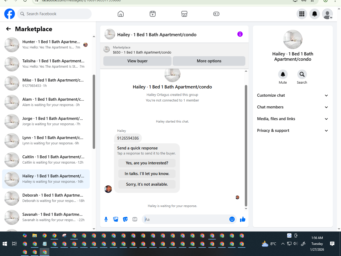341x256 pixels.
Task: Send quick reply "Yes, are you interested?"
Action: coord(147,163)
